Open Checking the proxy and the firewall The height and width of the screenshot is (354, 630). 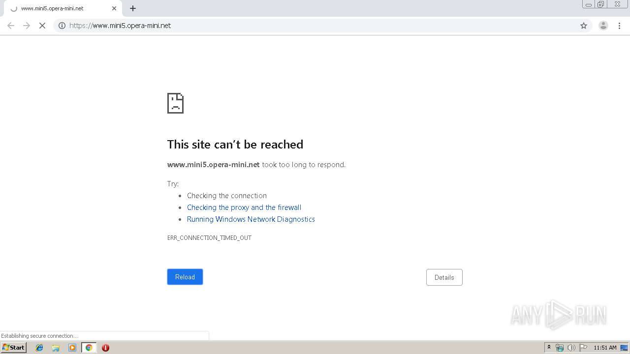tap(244, 207)
